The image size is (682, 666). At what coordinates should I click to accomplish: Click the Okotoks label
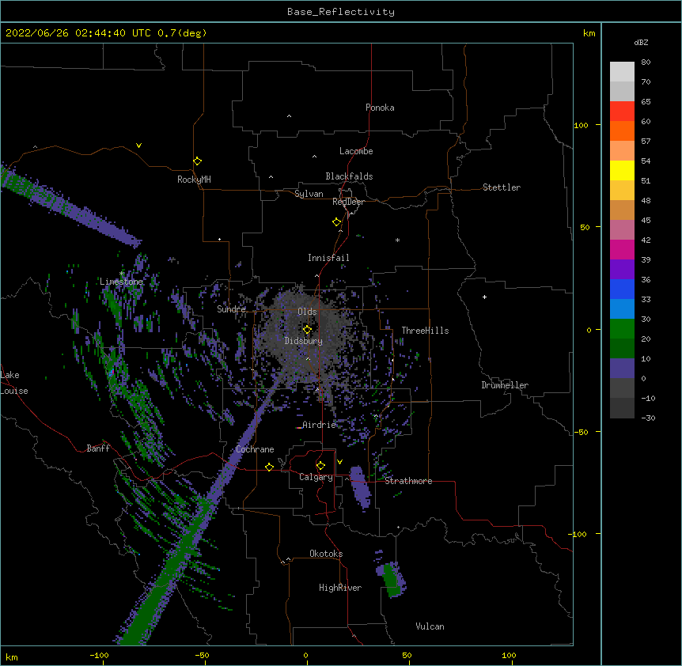point(326,554)
